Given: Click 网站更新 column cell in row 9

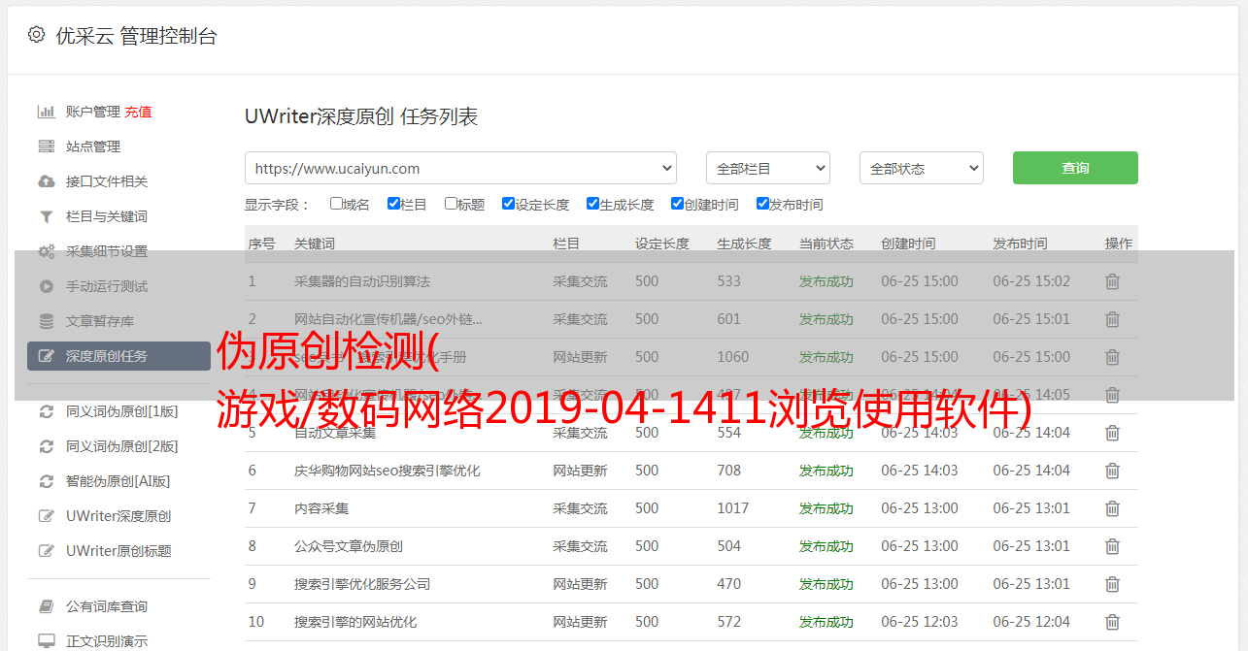Looking at the screenshot, I should pyautogui.click(x=581, y=584).
